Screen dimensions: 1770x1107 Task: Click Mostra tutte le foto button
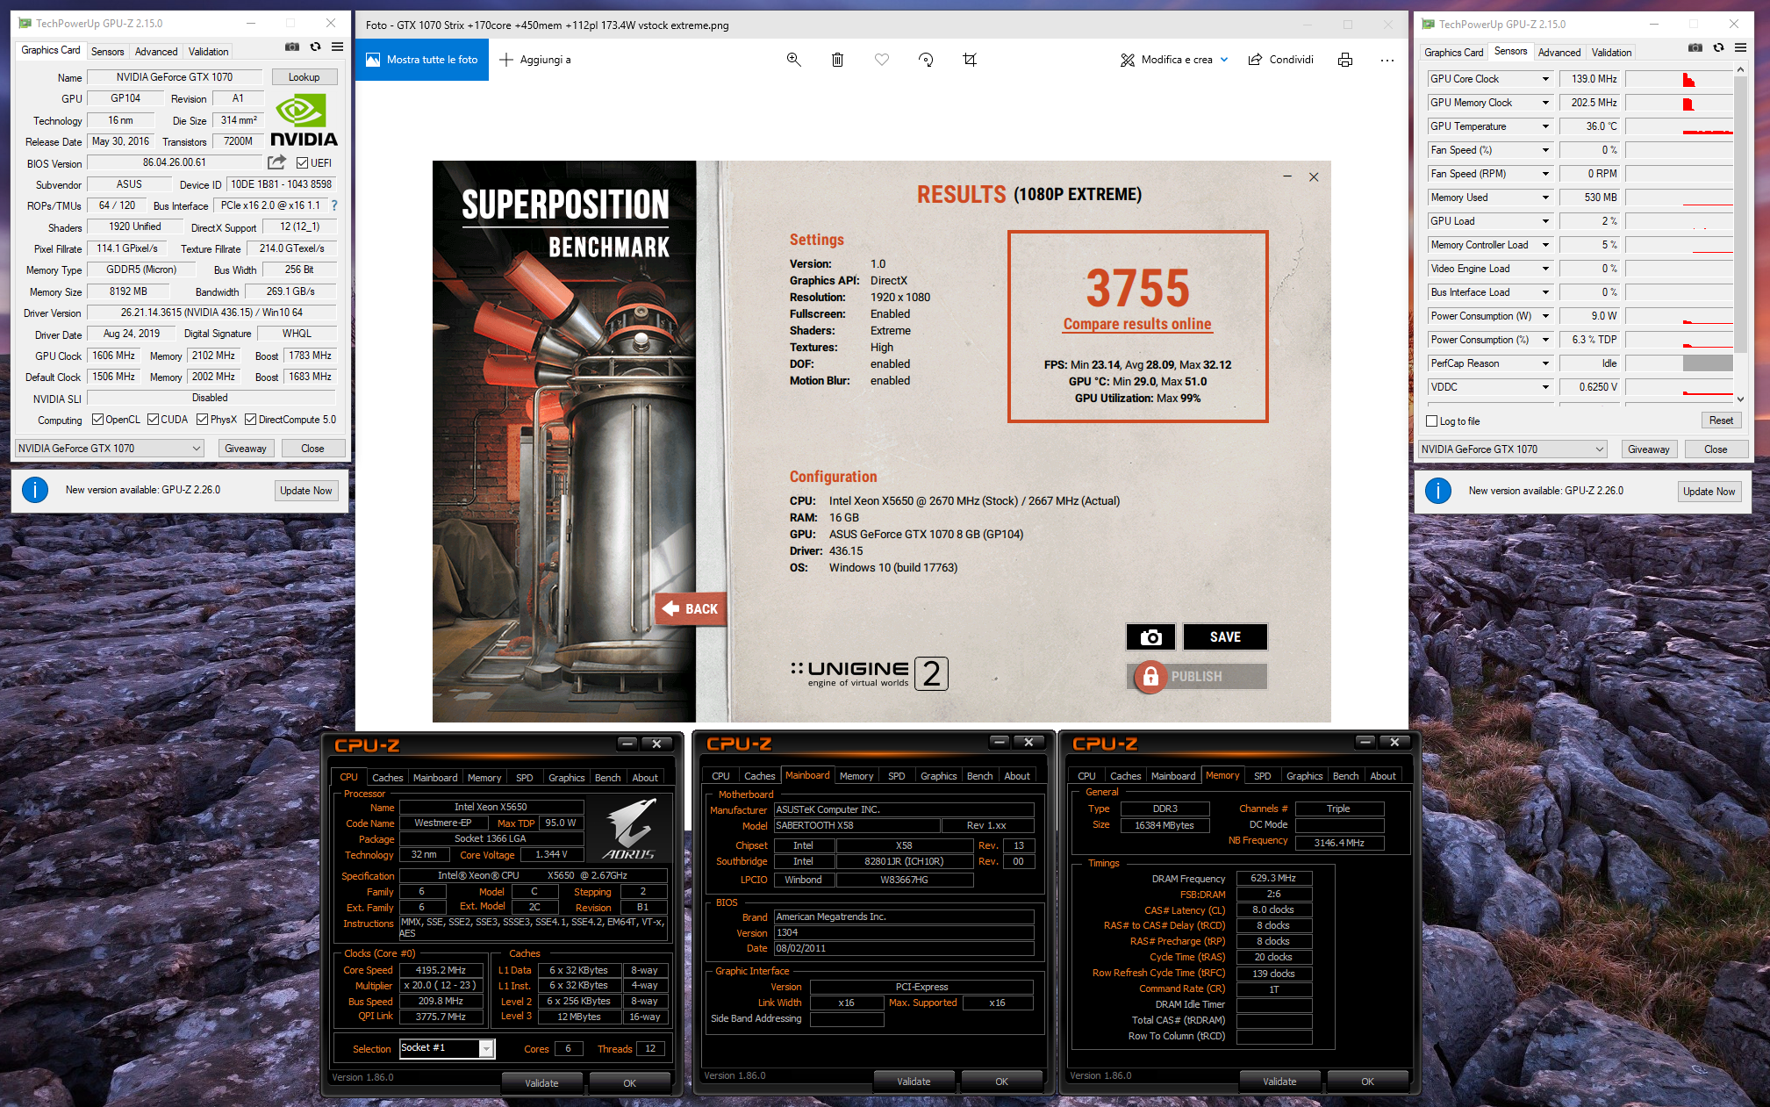click(422, 60)
